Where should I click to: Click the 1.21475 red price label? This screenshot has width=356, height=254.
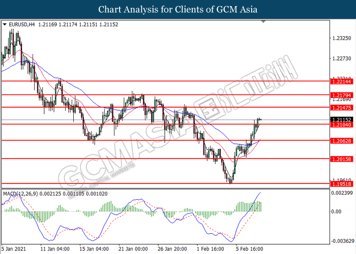(341, 108)
